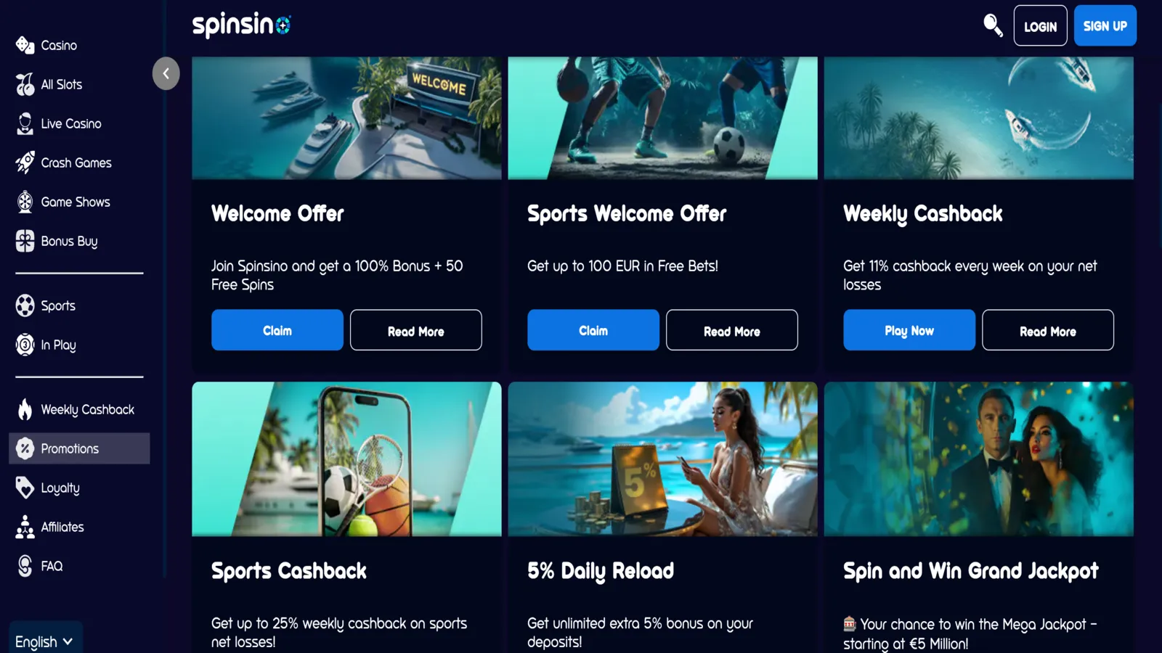Open search with the magnifier icon
Image resolution: width=1162 pixels, height=653 pixels.
pos(993,25)
